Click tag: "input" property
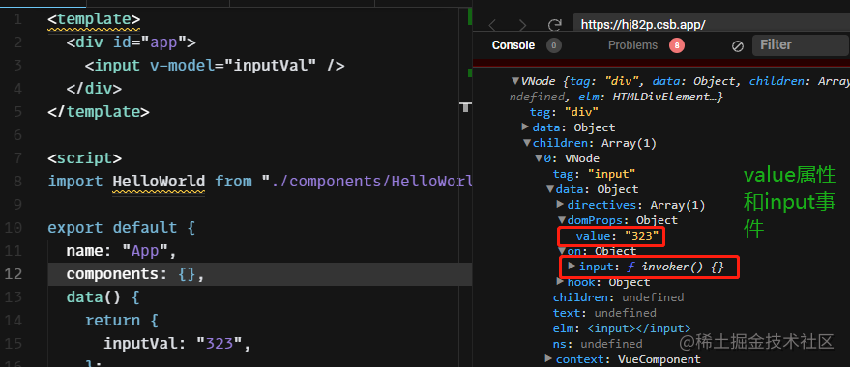850x367 pixels. point(594,174)
